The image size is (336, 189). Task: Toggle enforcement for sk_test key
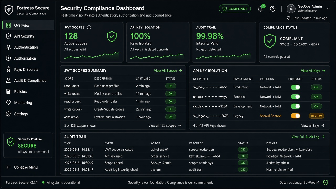tap(295, 97)
